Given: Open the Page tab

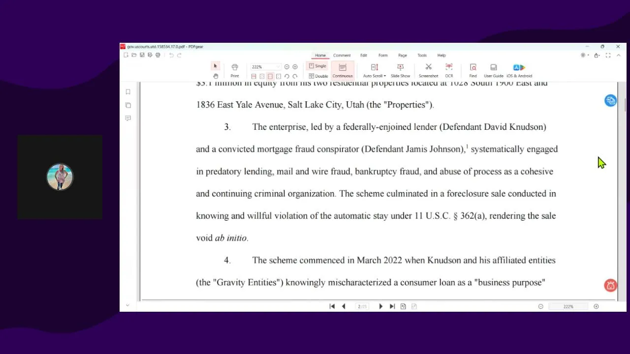Looking at the screenshot, I should coord(403,56).
